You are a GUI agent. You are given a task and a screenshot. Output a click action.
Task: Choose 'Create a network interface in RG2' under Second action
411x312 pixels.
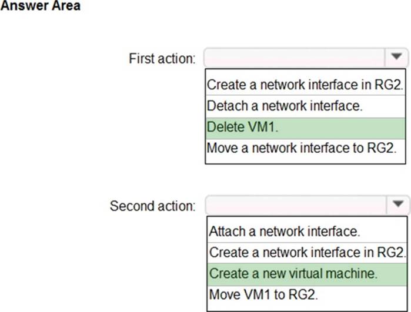point(308,253)
